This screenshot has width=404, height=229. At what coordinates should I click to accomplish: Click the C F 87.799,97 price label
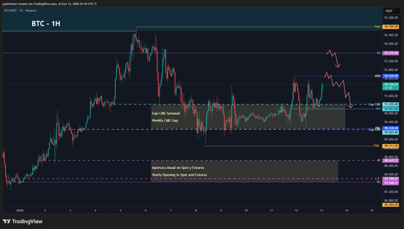[391, 178]
